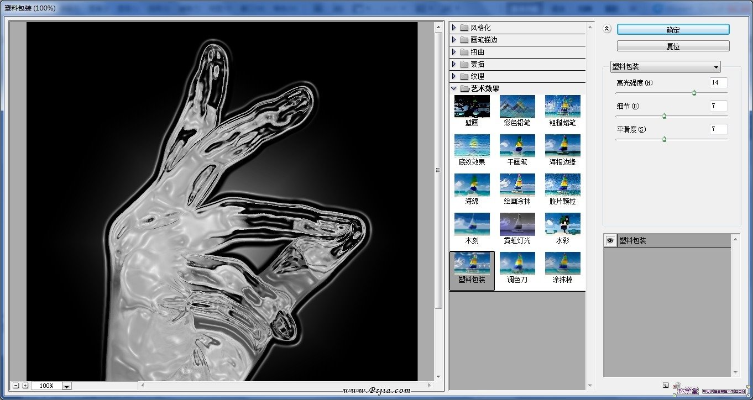Expand the 素描 category triangle
This screenshot has width=753, height=400.
(x=454, y=64)
